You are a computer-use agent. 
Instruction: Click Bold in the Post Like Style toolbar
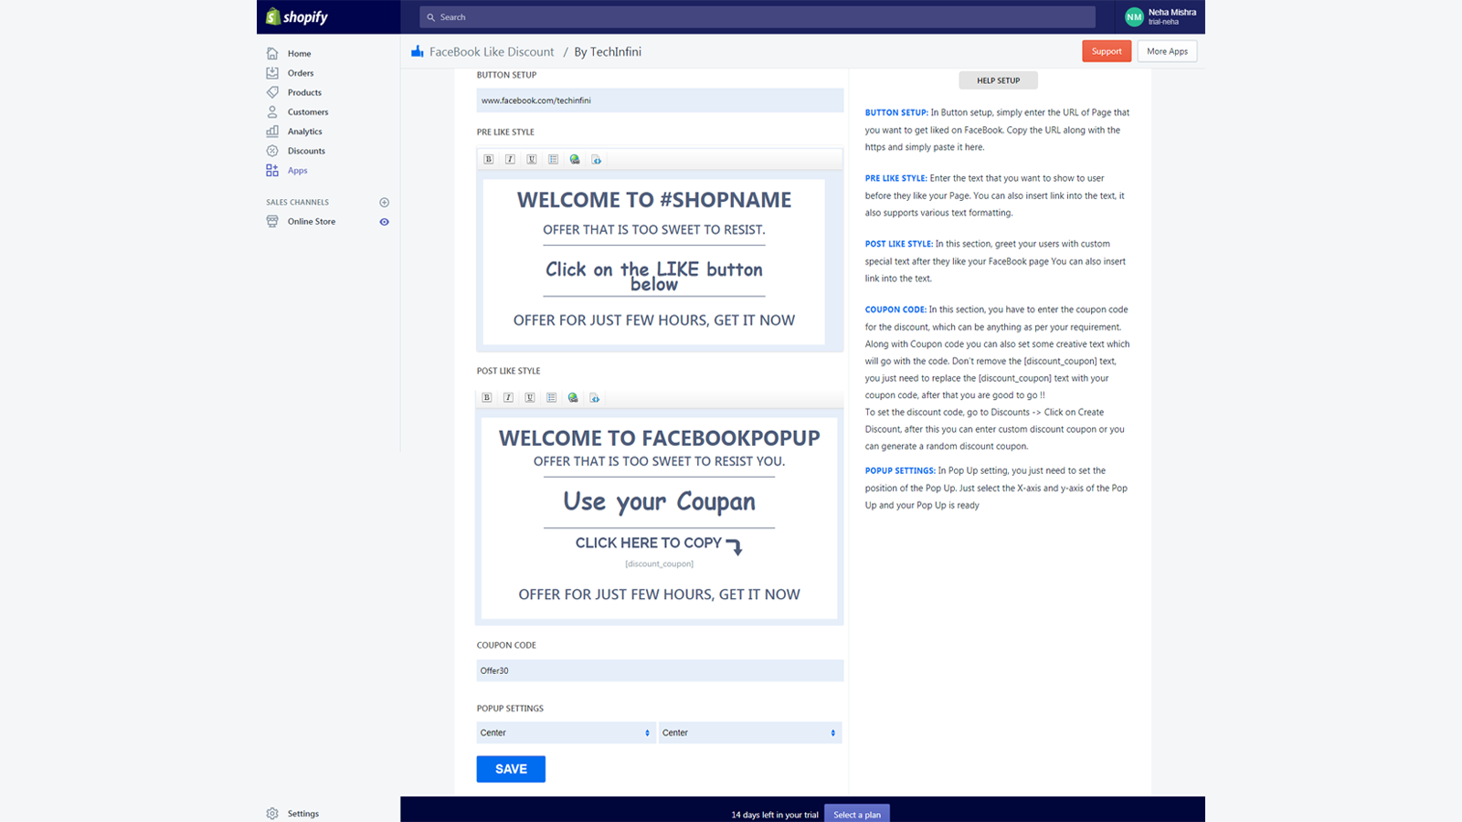(x=487, y=398)
